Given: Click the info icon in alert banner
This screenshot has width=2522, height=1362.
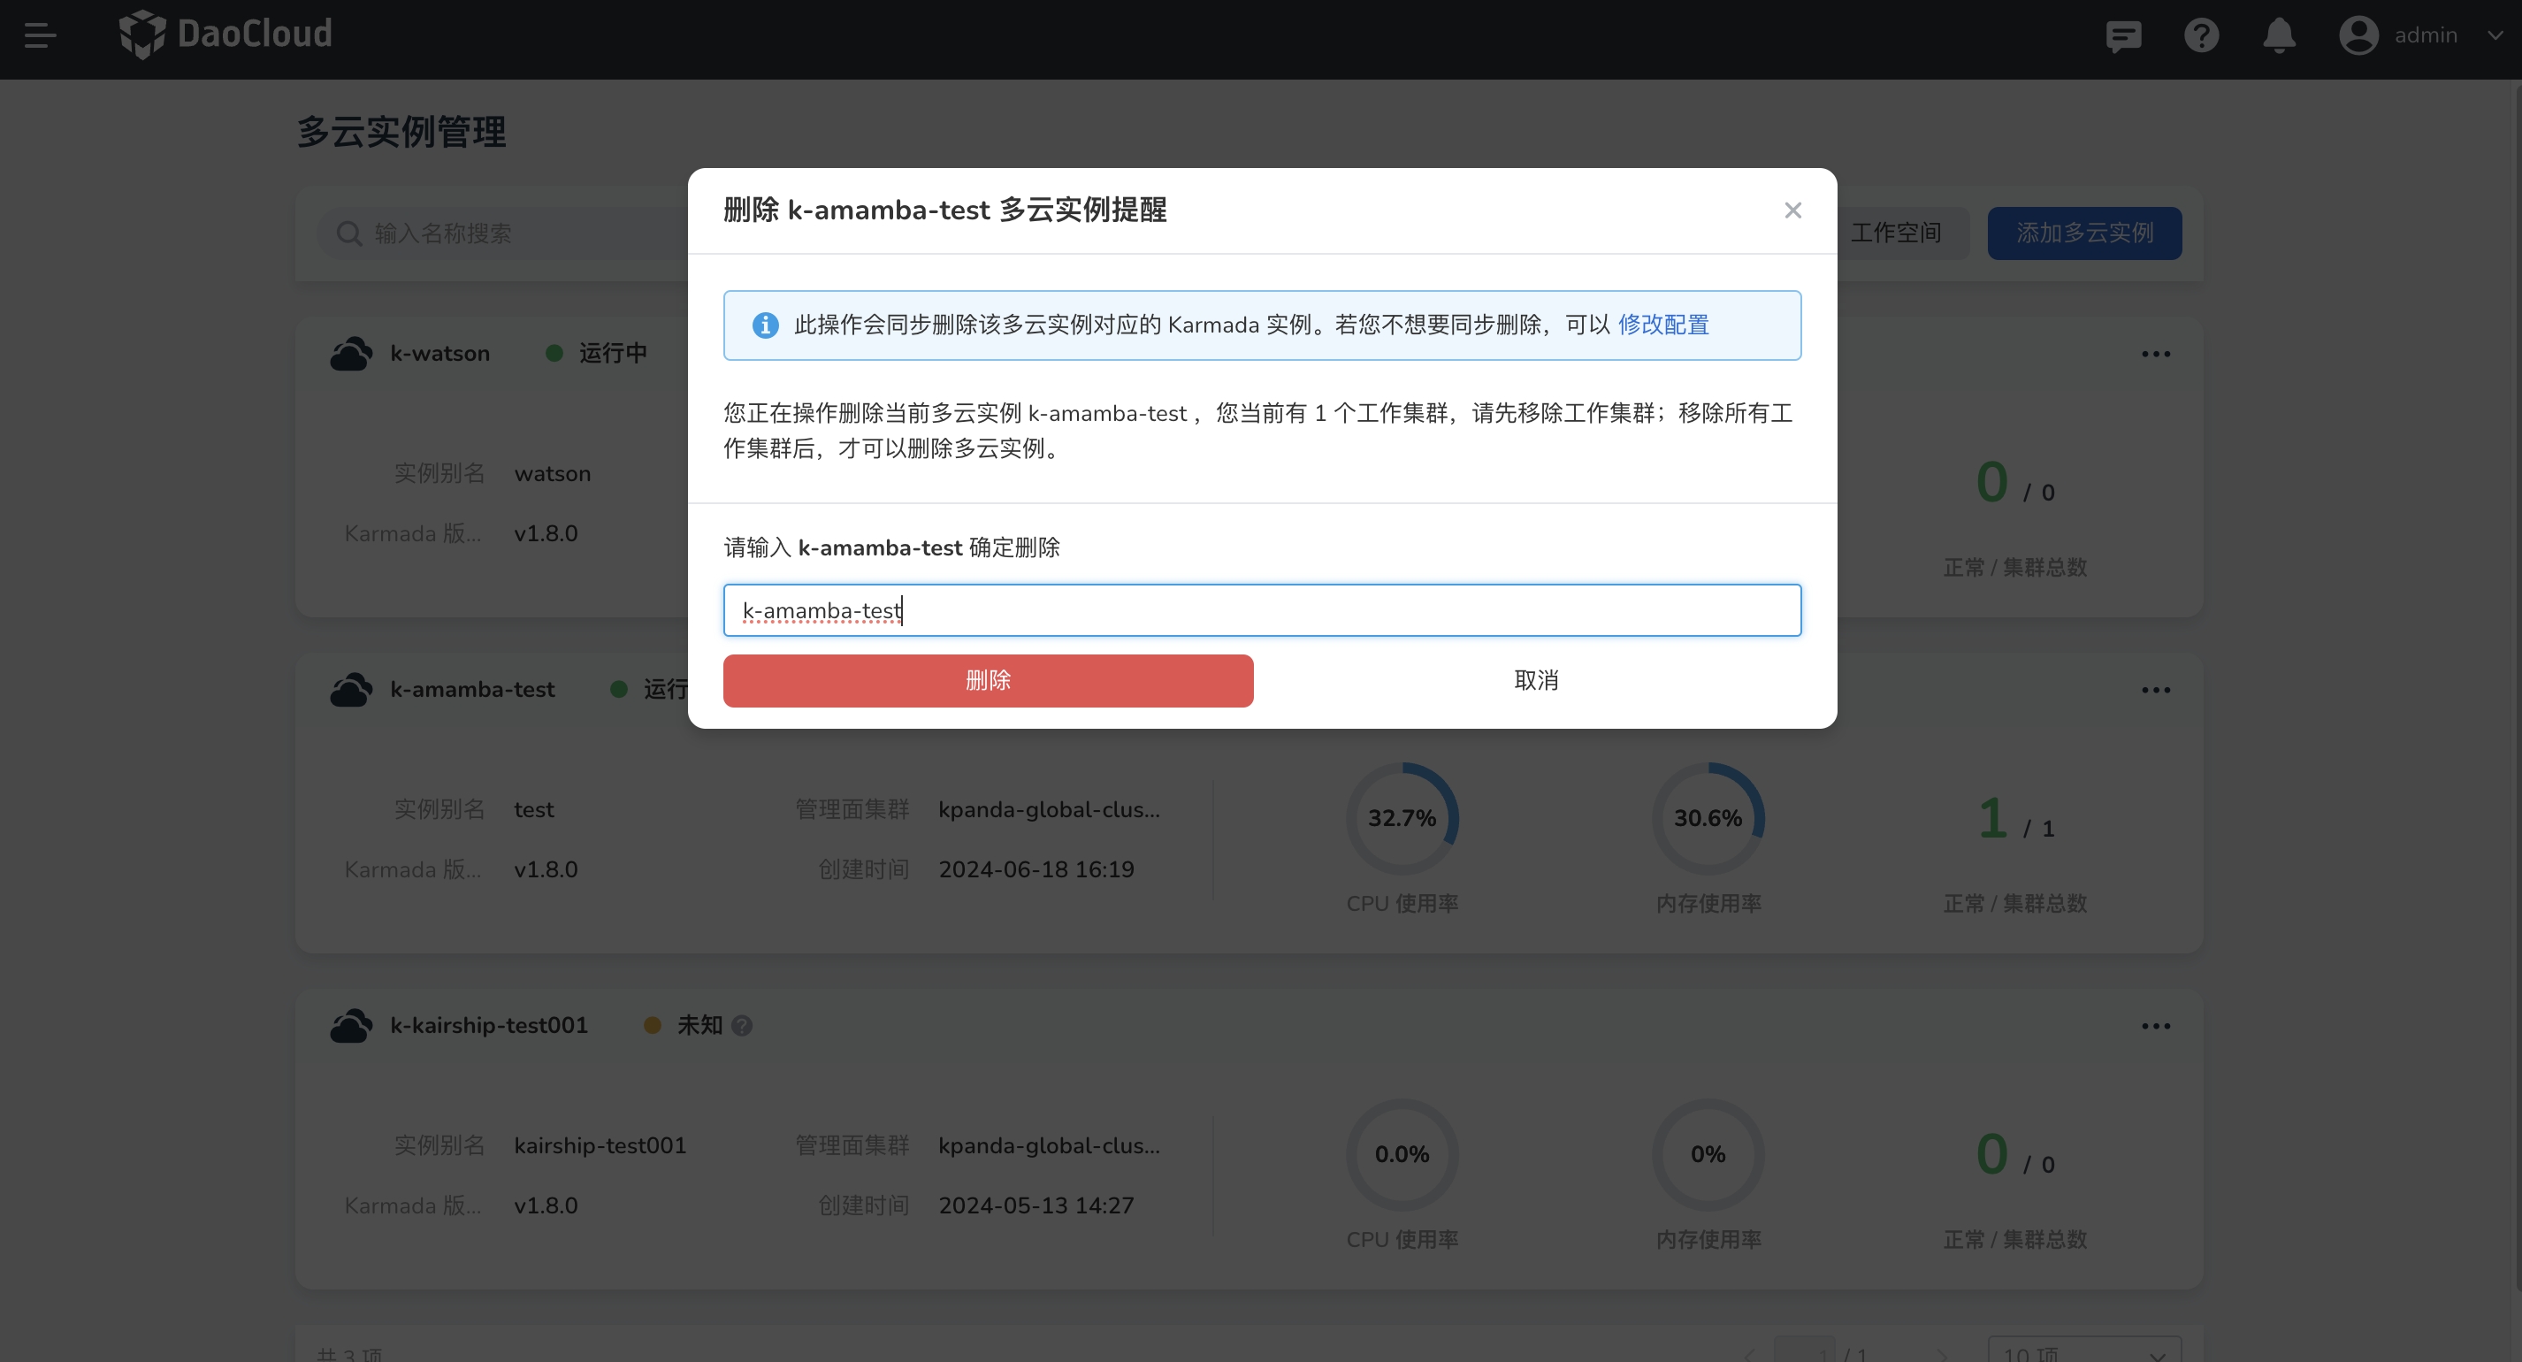Looking at the screenshot, I should coord(765,325).
